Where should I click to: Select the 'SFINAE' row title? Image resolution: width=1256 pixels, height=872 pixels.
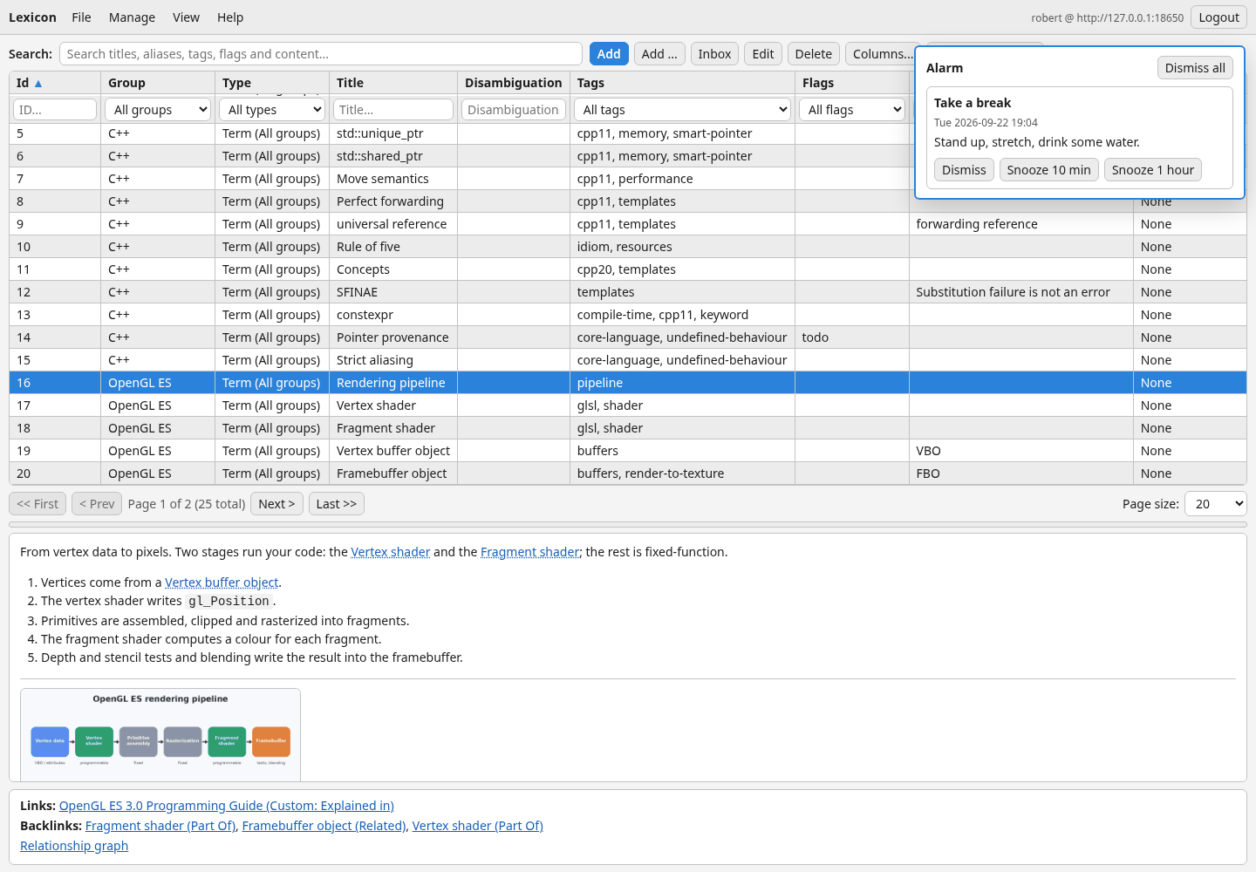[x=357, y=292]
